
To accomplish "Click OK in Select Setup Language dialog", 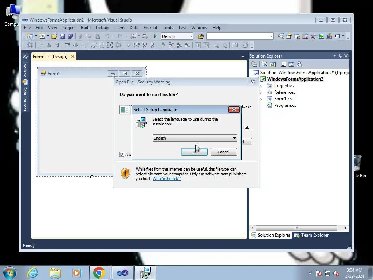I will tap(194, 152).
